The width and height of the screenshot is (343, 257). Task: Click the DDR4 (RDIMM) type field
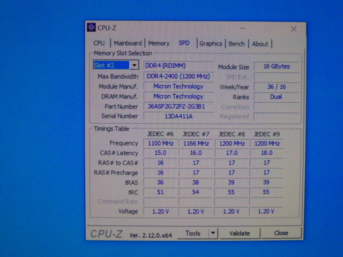pos(178,65)
